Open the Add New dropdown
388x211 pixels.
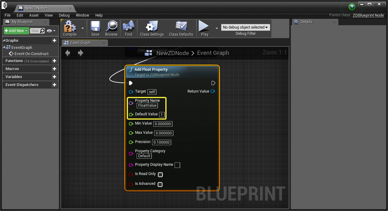tap(16, 31)
